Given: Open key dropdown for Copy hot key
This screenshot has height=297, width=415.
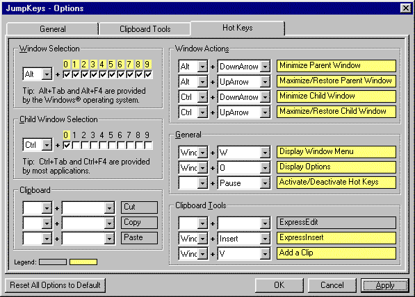Looking at the screenshot, I should click(x=109, y=223).
